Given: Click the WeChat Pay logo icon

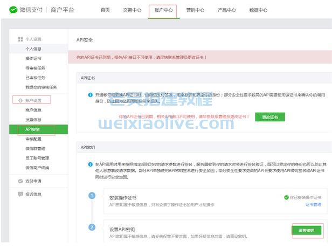Looking at the screenshot, I should coord(13,10).
